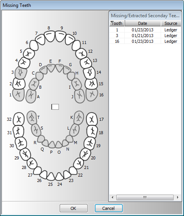Toggle missing tooth 1 status

[18, 95]
